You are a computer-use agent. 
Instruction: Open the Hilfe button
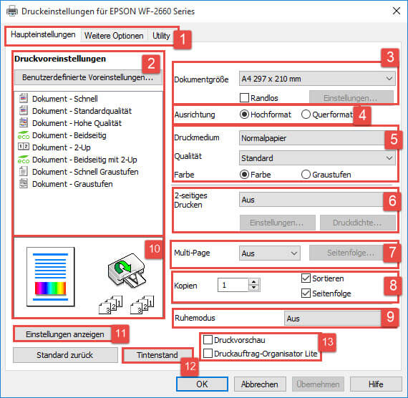coord(376,384)
